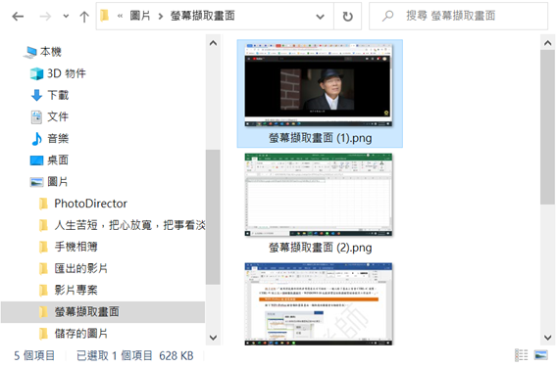Open 文件 in the sidebar

click(x=58, y=116)
